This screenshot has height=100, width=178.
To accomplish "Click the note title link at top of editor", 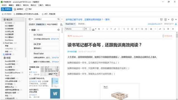I will [x=88, y=20].
